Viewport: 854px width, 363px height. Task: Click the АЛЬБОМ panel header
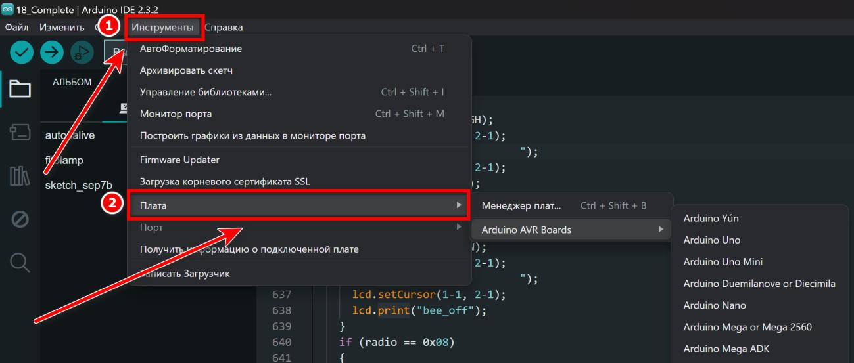pos(72,82)
